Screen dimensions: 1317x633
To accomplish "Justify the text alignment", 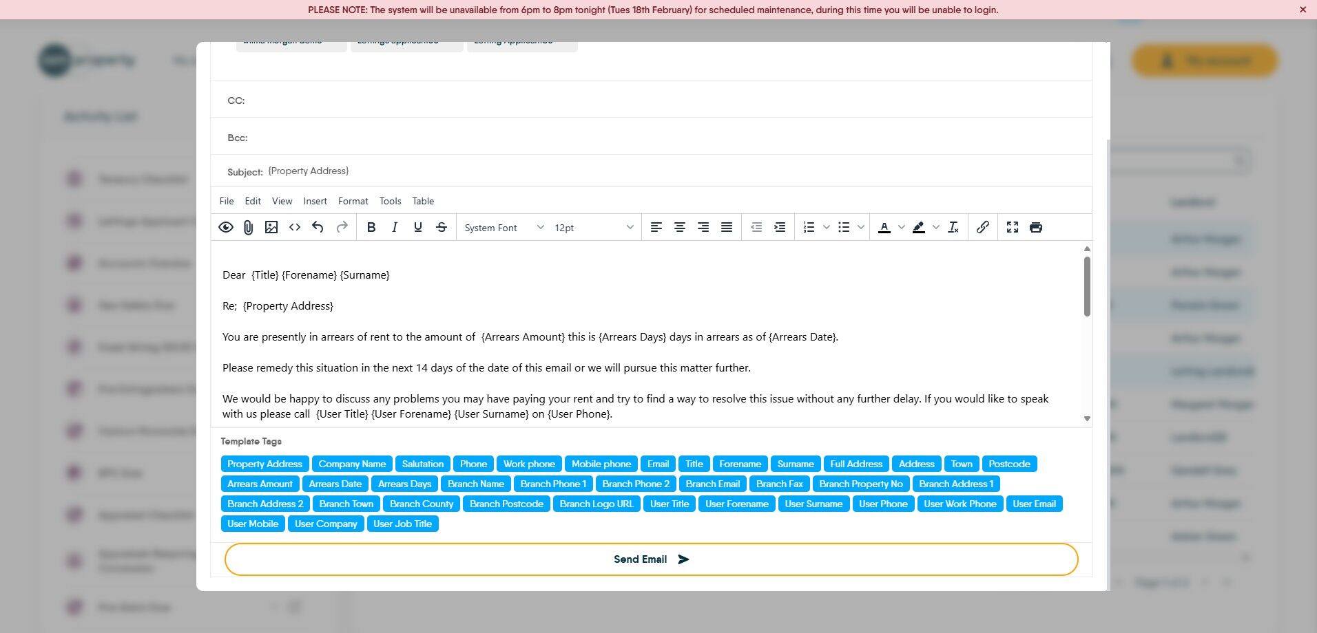I will tap(727, 227).
